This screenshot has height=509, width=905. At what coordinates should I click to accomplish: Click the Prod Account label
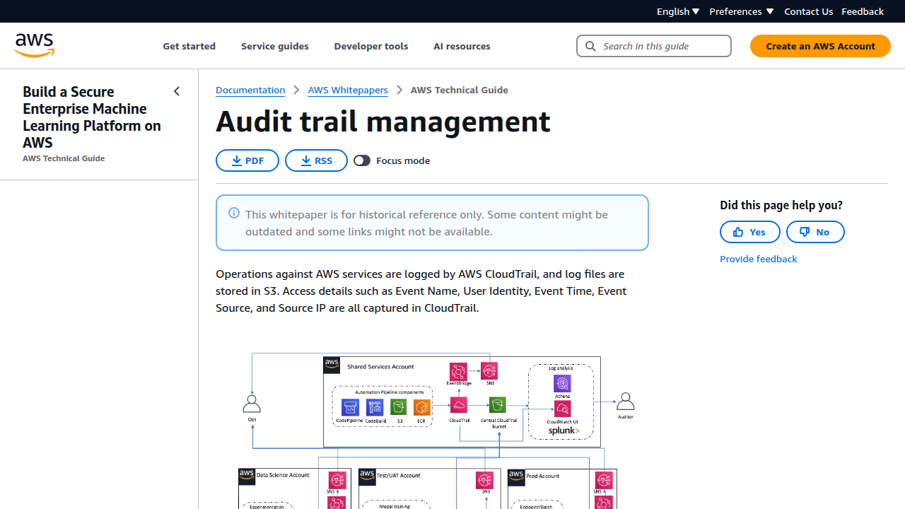[x=542, y=476]
